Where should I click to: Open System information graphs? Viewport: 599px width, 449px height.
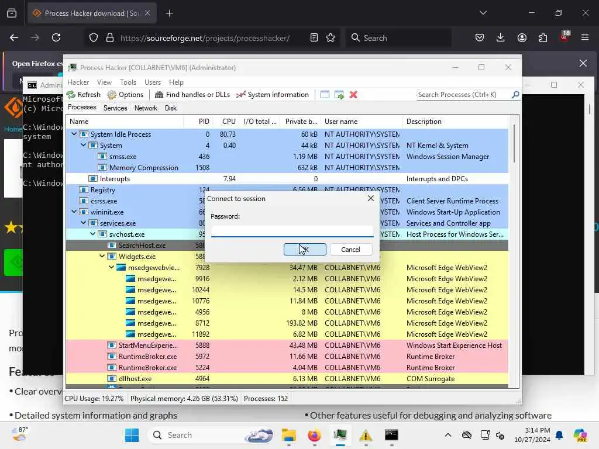(273, 95)
